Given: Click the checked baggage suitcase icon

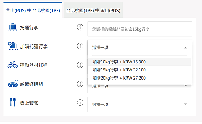Looking at the screenshot, I should click(13, 27).
